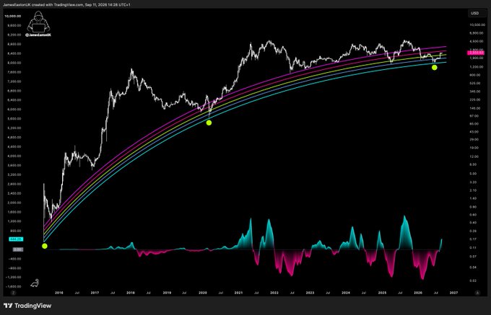Image resolution: width=491 pixels, height=315 pixels.
Task: Click the TradingView logo at bottom left
Action: coord(27,306)
